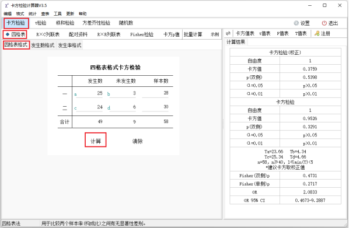The height and width of the screenshot is (228, 349).
Task: Click input field b with value 3
Action: [123, 93]
